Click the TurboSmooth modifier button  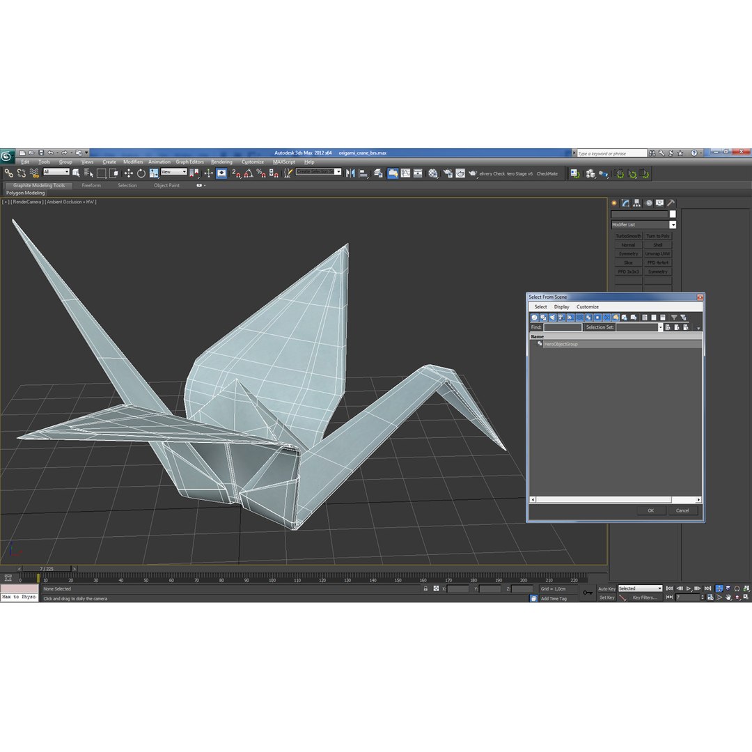point(628,236)
